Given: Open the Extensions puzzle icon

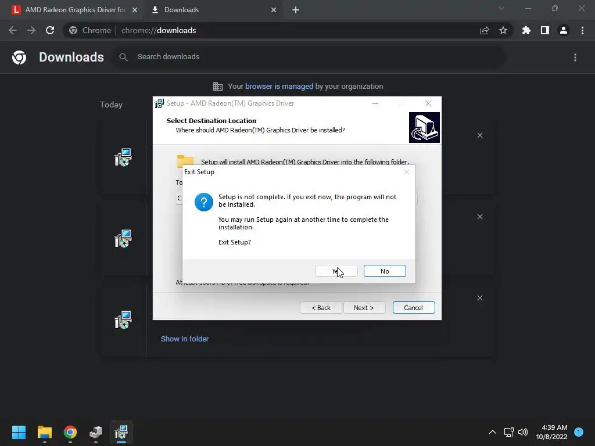Looking at the screenshot, I should (526, 30).
